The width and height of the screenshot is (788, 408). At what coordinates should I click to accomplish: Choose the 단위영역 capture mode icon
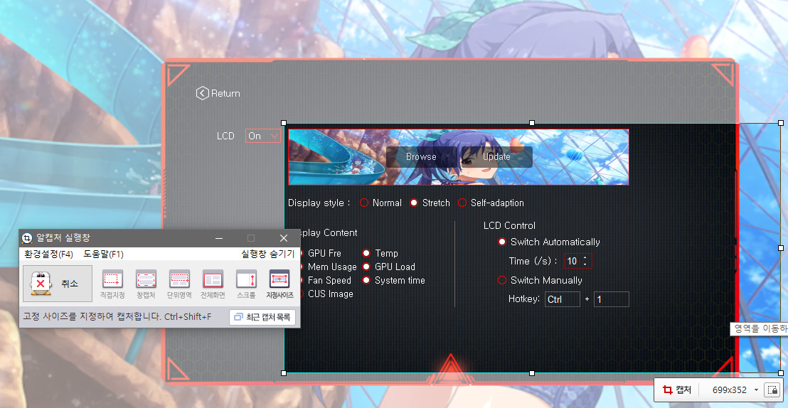point(179,279)
